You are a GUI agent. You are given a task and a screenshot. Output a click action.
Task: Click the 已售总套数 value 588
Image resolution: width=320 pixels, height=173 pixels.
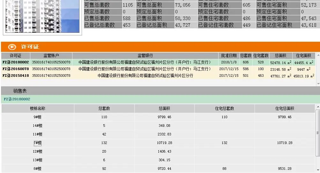pos(127,18)
